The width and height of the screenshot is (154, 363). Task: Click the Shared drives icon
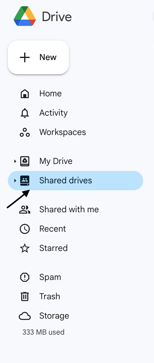pos(25,181)
